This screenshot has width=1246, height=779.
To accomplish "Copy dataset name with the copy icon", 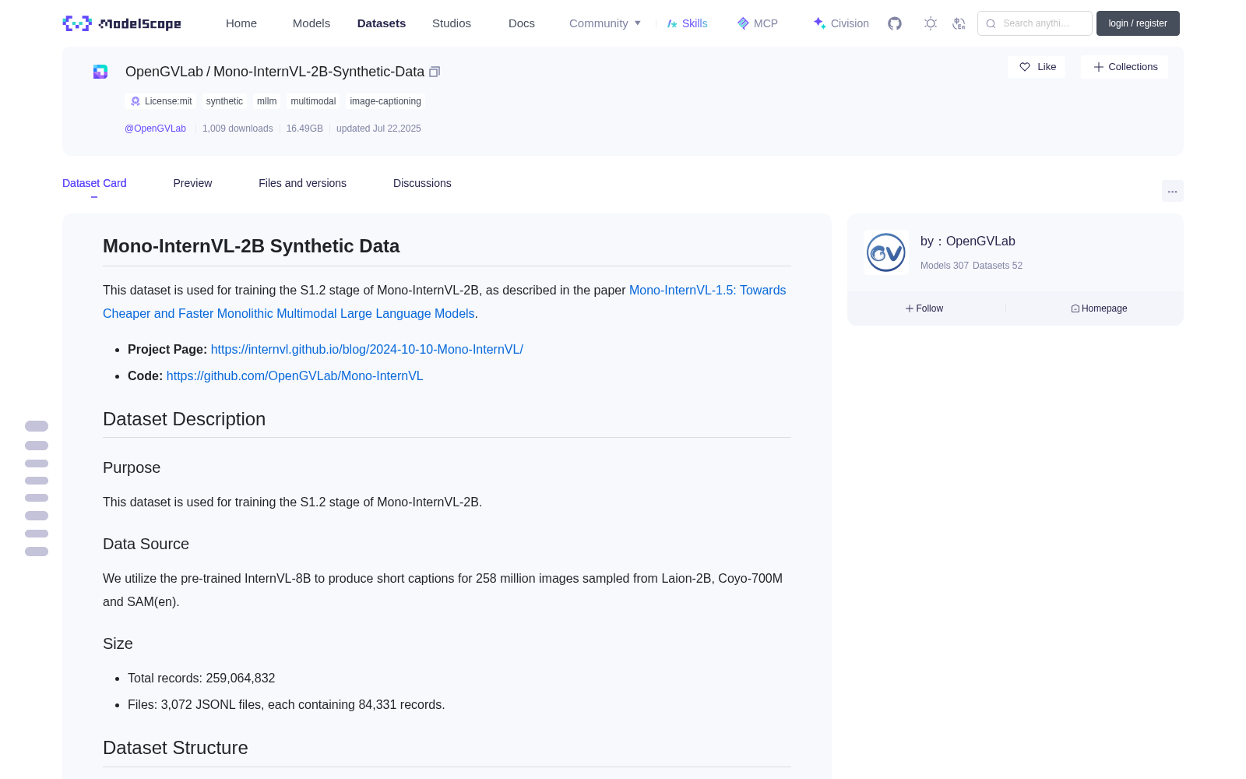I will (435, 72).
